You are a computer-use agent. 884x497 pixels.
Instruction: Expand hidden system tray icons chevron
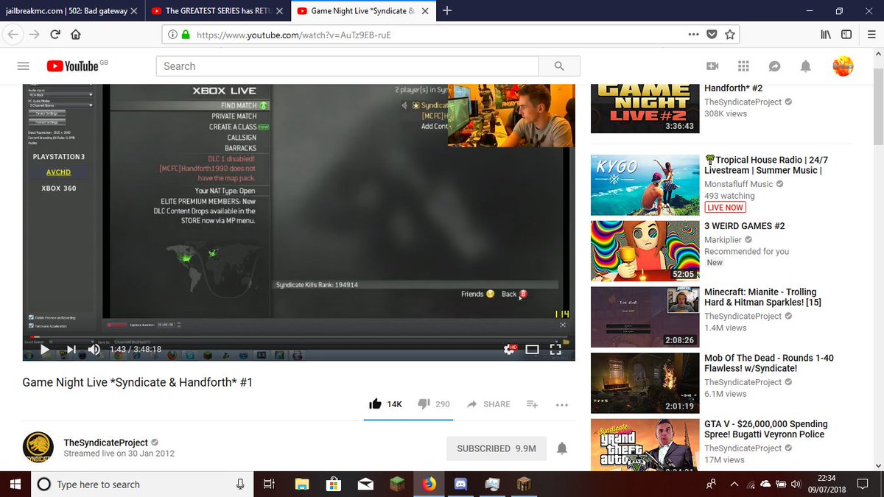point(734,484)
